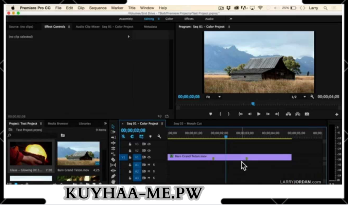This screenshot has height=205, width=348.
Task: Select the Selection tool
Action: point(113,126)
